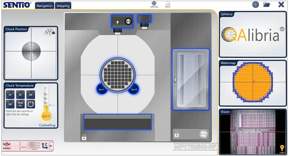Set chuck temperature to the 25 preset

click(x=10, y=95)
